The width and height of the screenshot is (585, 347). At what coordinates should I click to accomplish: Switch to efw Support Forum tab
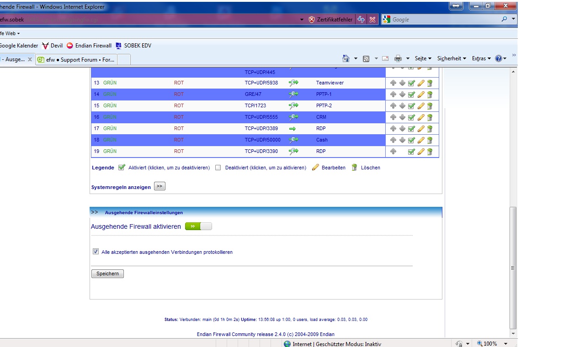(77, 60)
